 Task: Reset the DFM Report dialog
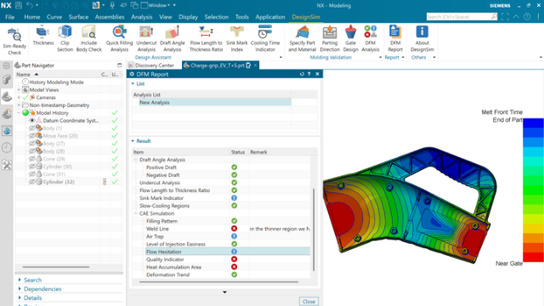pos(302,74)
